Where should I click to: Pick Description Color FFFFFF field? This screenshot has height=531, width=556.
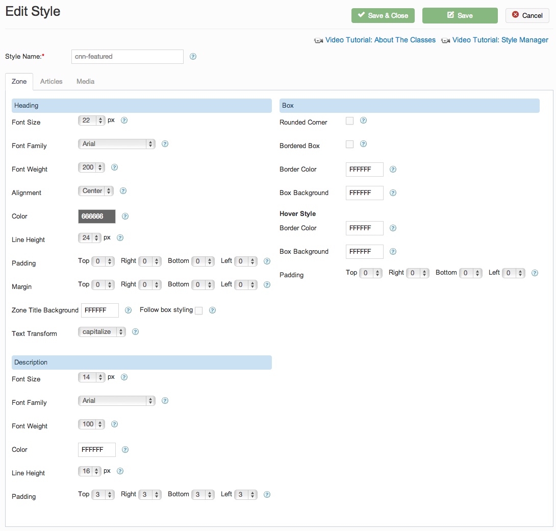point(97,450)
